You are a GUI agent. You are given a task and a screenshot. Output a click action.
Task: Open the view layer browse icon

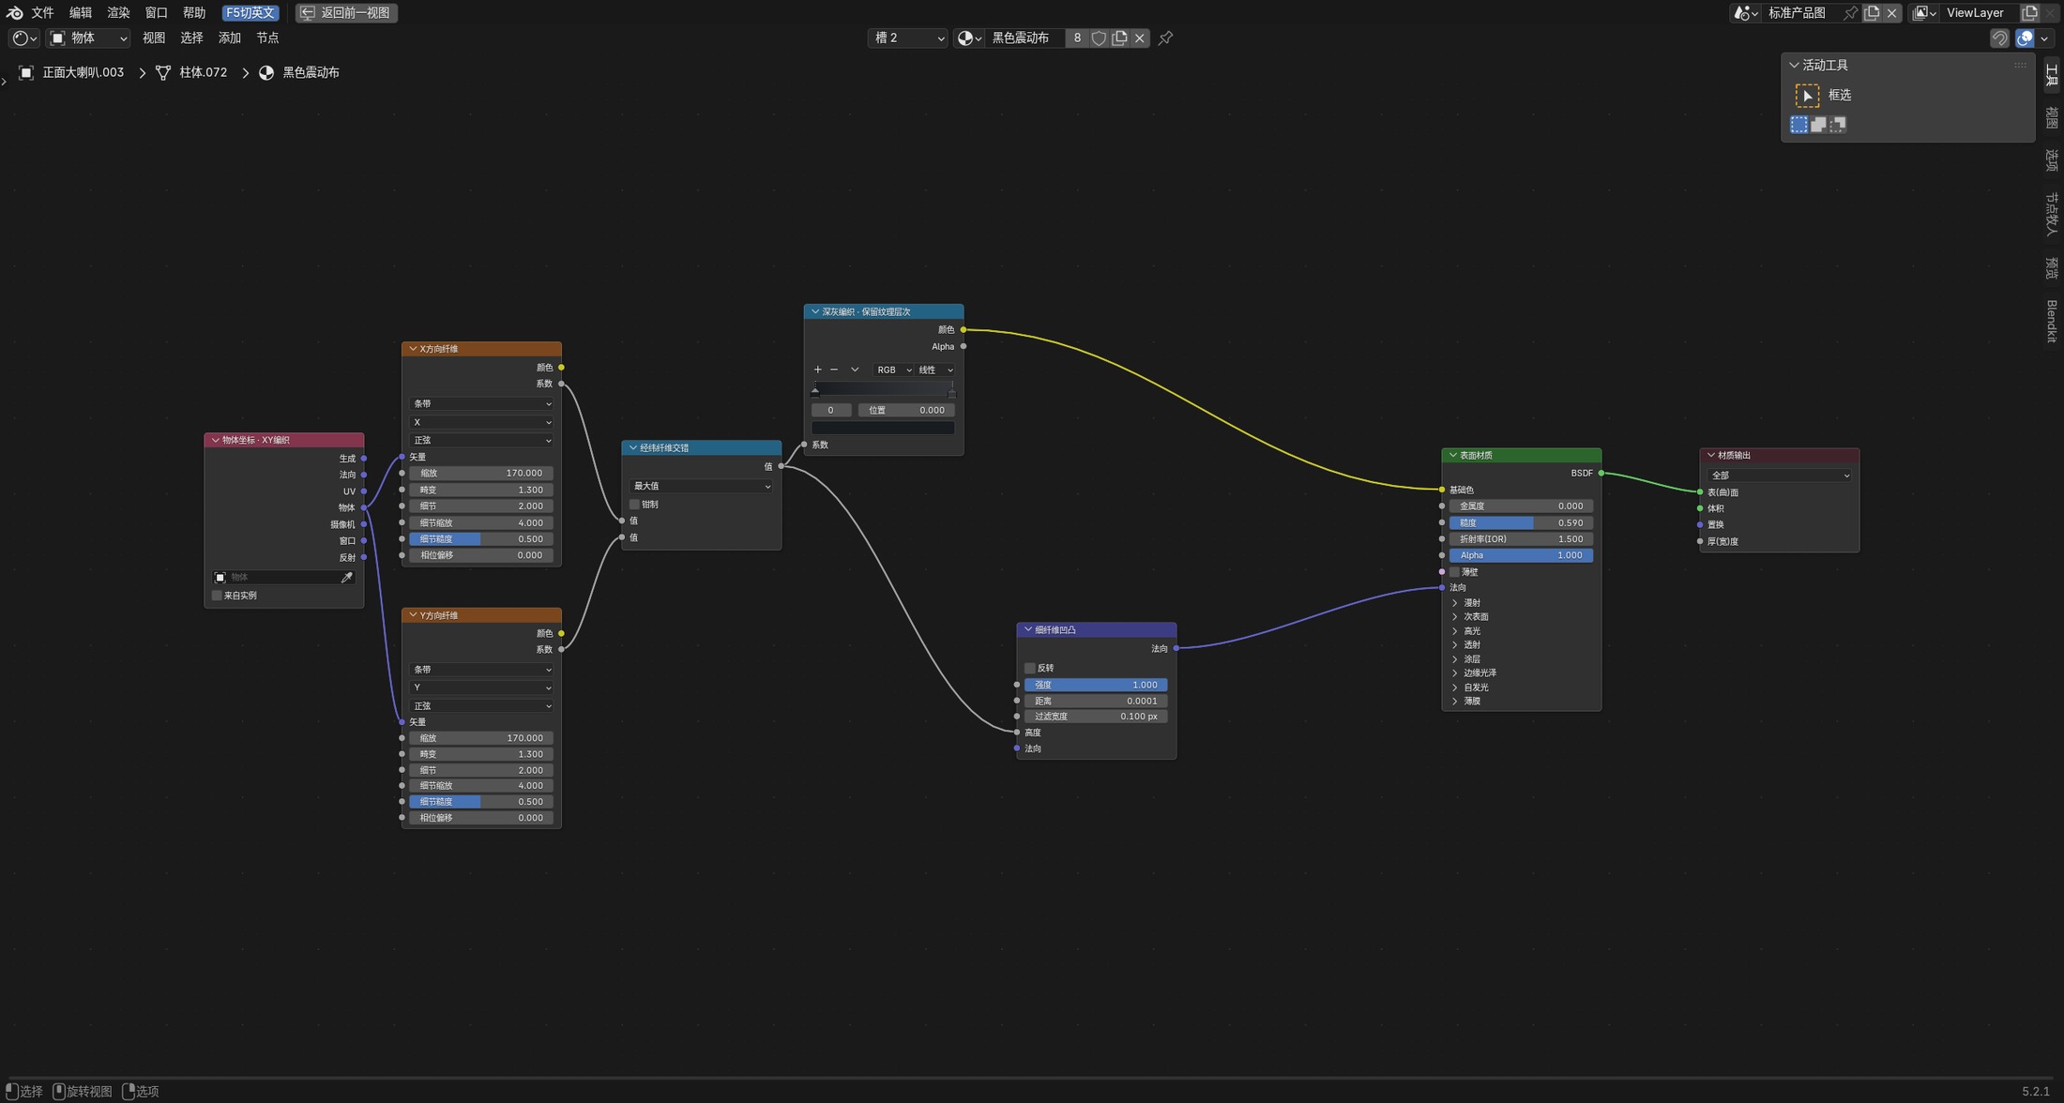click(1924, 13)
